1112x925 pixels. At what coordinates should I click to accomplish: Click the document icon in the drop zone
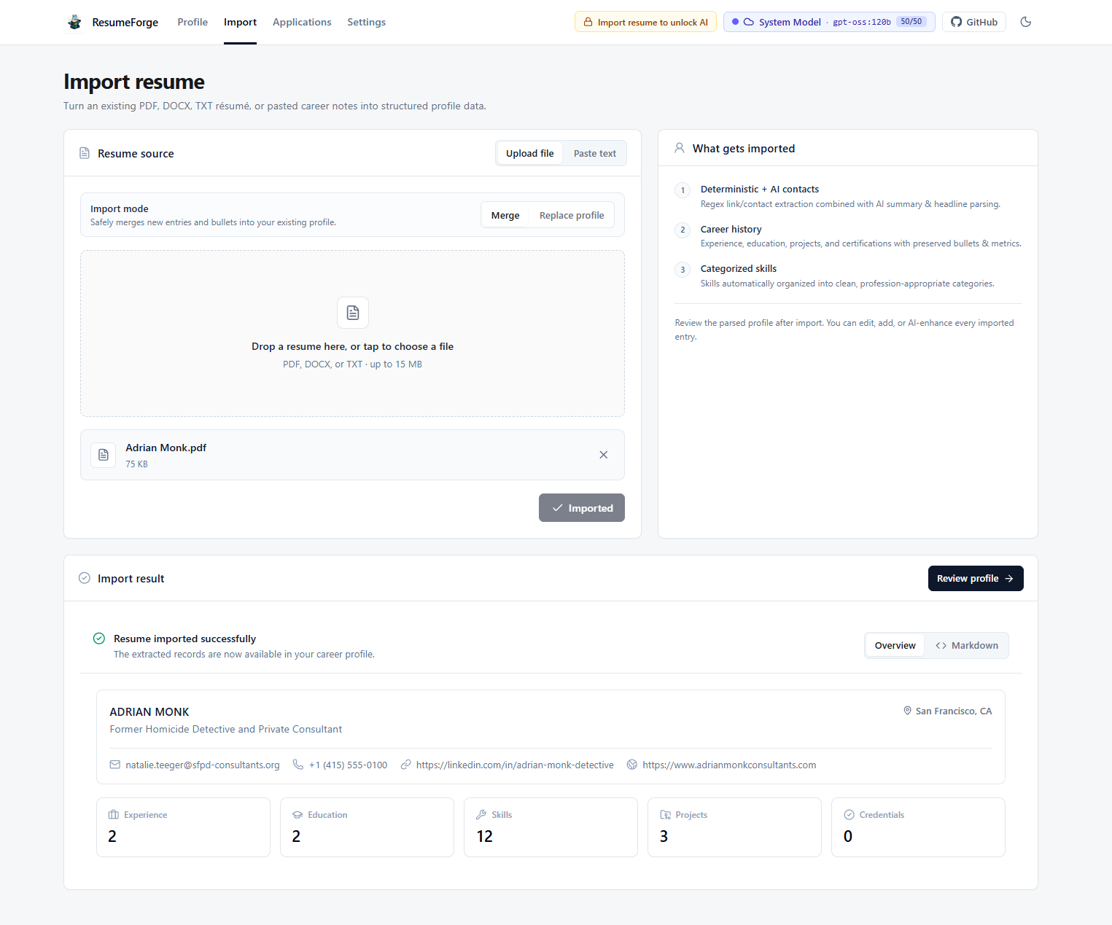coord(353,313)
